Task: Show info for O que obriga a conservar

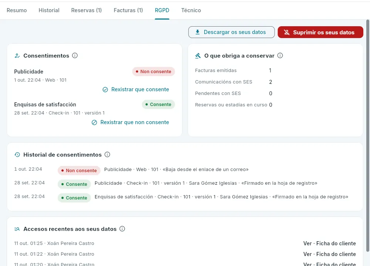Action: [280, 56]
